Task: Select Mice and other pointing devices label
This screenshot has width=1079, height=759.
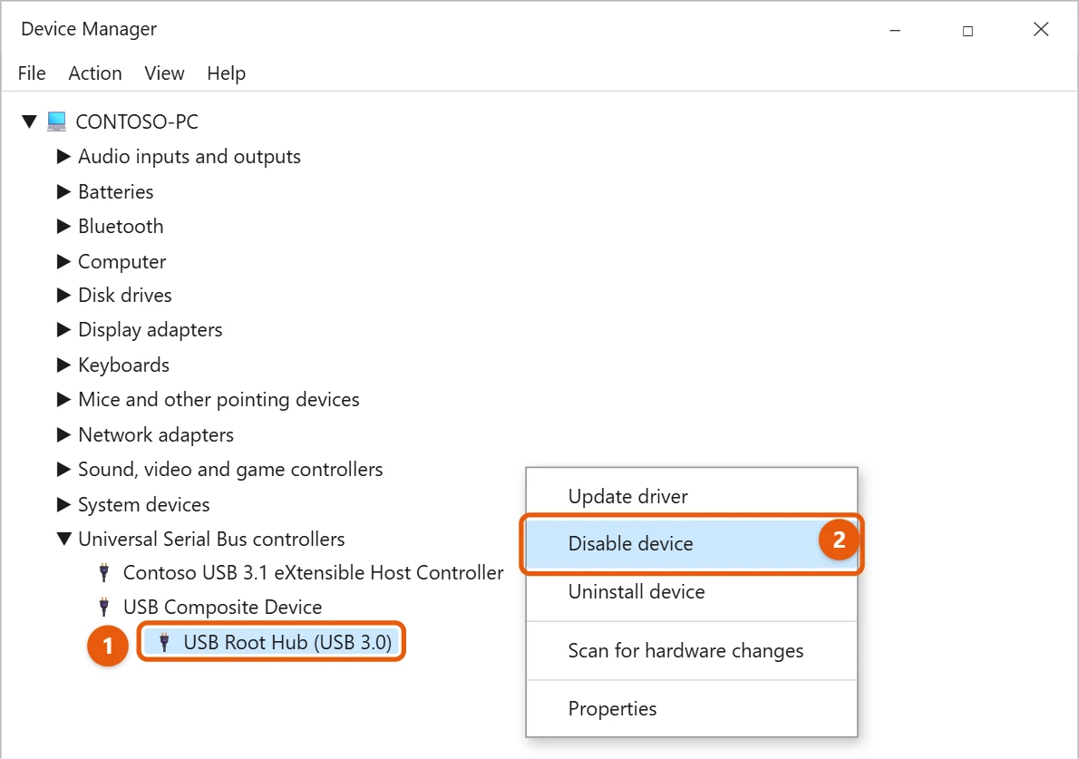Action: click(x=219, y=400)
